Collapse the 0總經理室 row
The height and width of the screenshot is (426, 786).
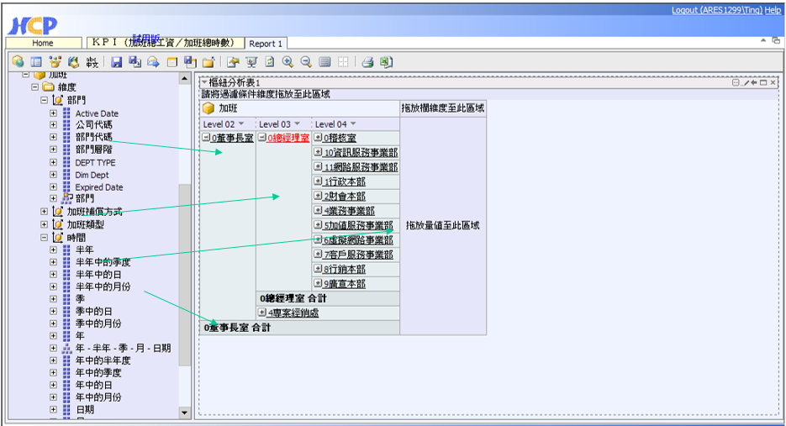261,137
